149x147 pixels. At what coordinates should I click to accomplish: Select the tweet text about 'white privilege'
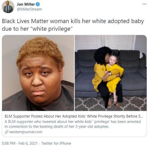(x=73, y=25)
